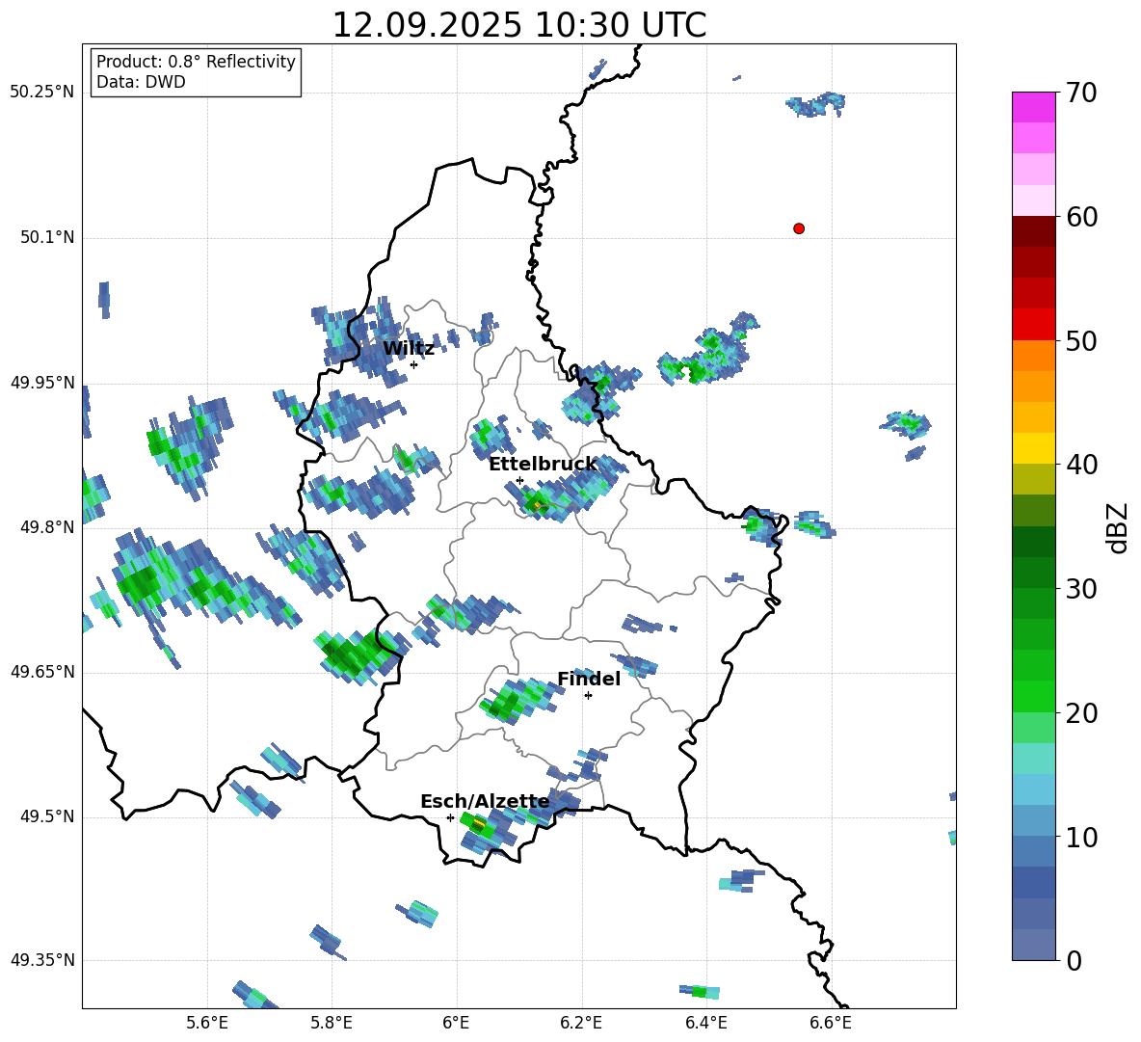Image resolution: width=1141 pixels, height=1042 pixels.
Task: Click the 'Product: 0.8° Reflectivity' text
Action: [196, 62]
